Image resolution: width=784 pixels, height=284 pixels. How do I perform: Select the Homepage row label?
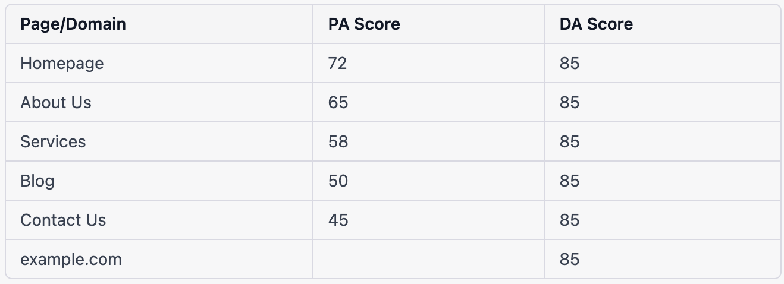click(x=62, y=64)
